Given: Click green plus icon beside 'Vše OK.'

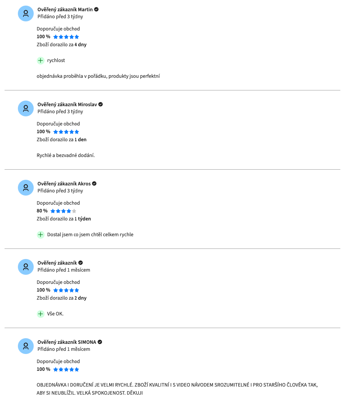Looking at the screenshot, I should 41,314.
